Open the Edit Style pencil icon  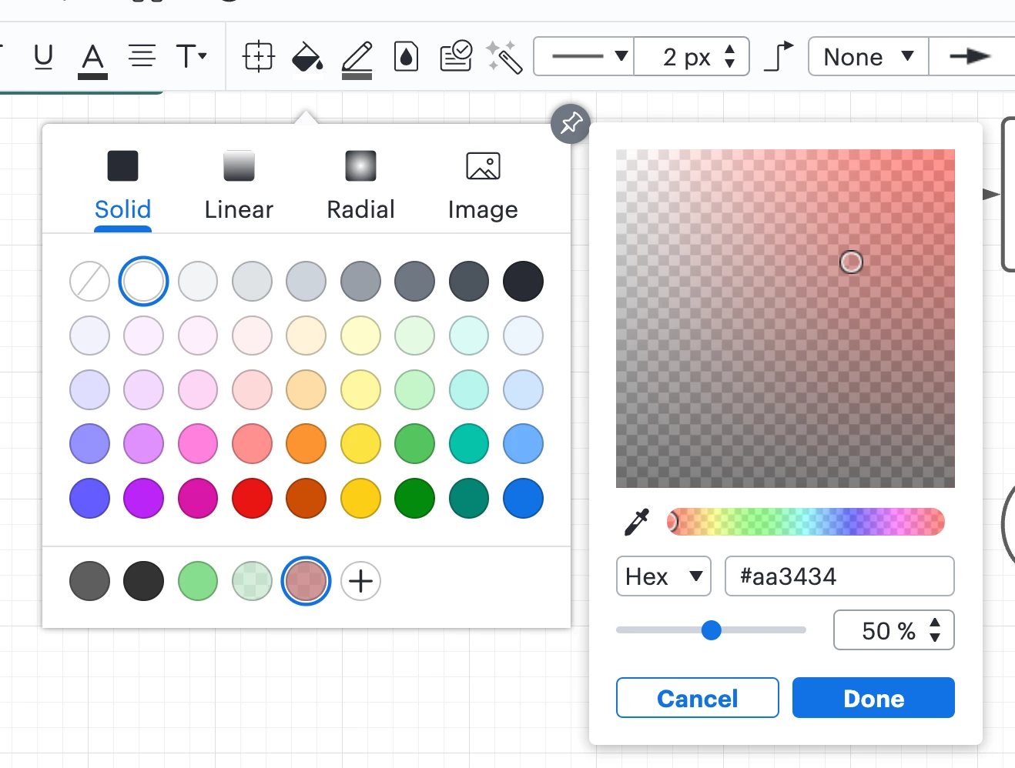(357, 56)
